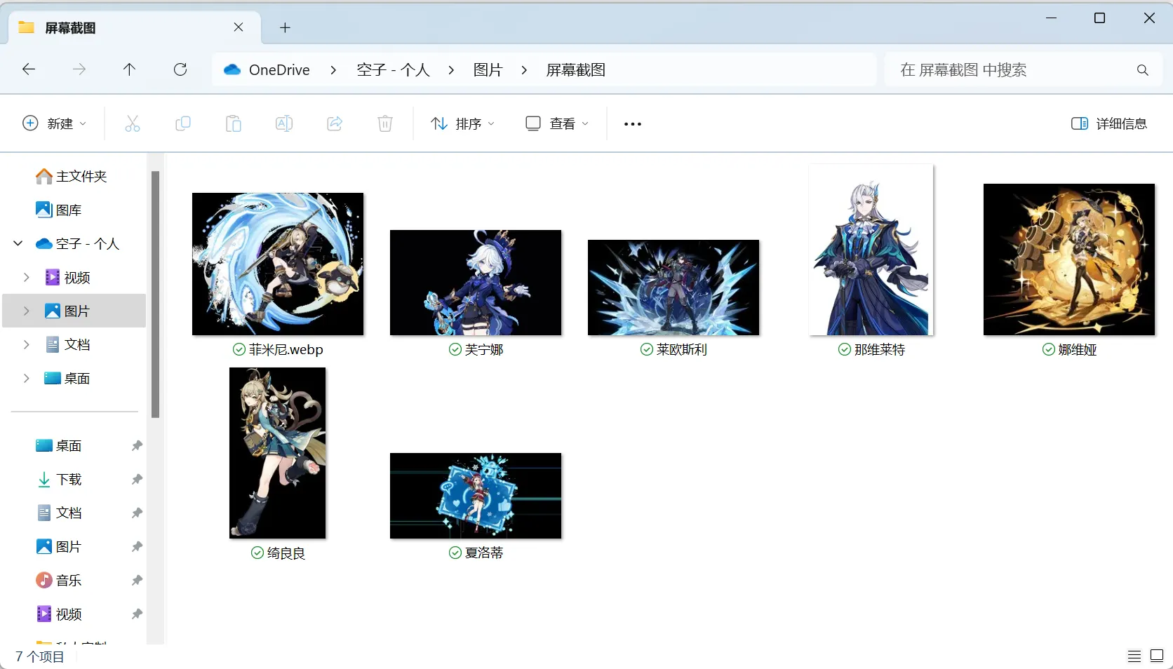This screenshot has width=1173, height=669.
Task: Click the Share icon in toolbar
Action: pos(335,124)
